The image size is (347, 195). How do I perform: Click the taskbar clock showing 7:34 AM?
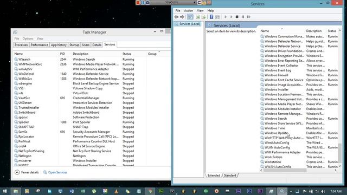pos(336,191)
